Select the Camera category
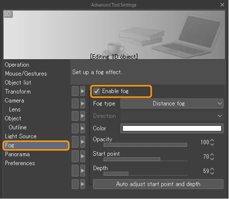 tap(14, 100)
